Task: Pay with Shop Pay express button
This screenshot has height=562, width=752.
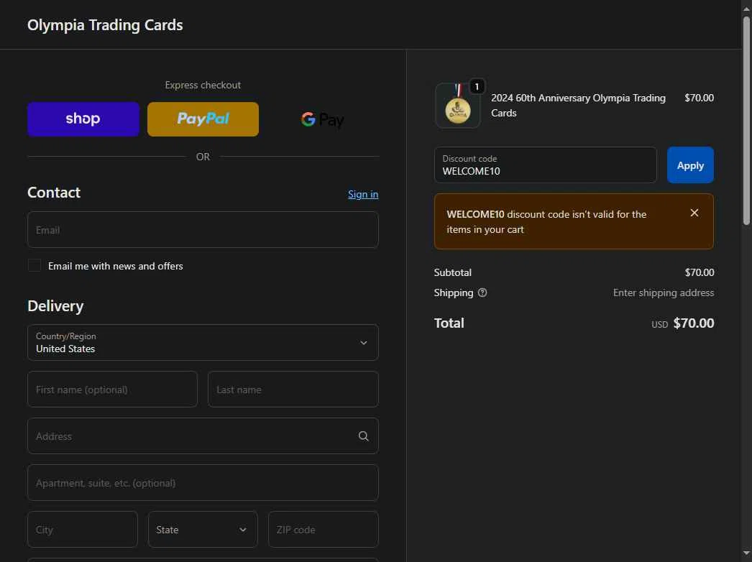Action: 83,119
